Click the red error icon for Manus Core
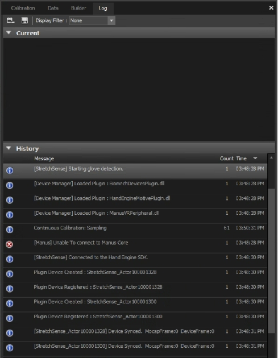This screenshot has height=358, width=278. [x=9, y=244]
